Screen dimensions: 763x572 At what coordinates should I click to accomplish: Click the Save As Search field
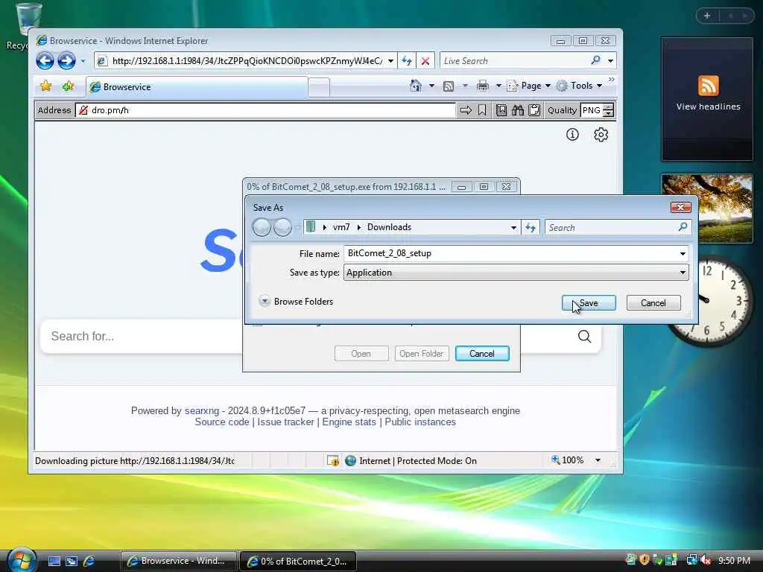pos(611,227)
